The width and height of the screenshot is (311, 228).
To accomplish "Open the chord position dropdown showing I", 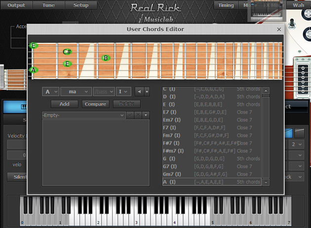I will coord(123,92).
